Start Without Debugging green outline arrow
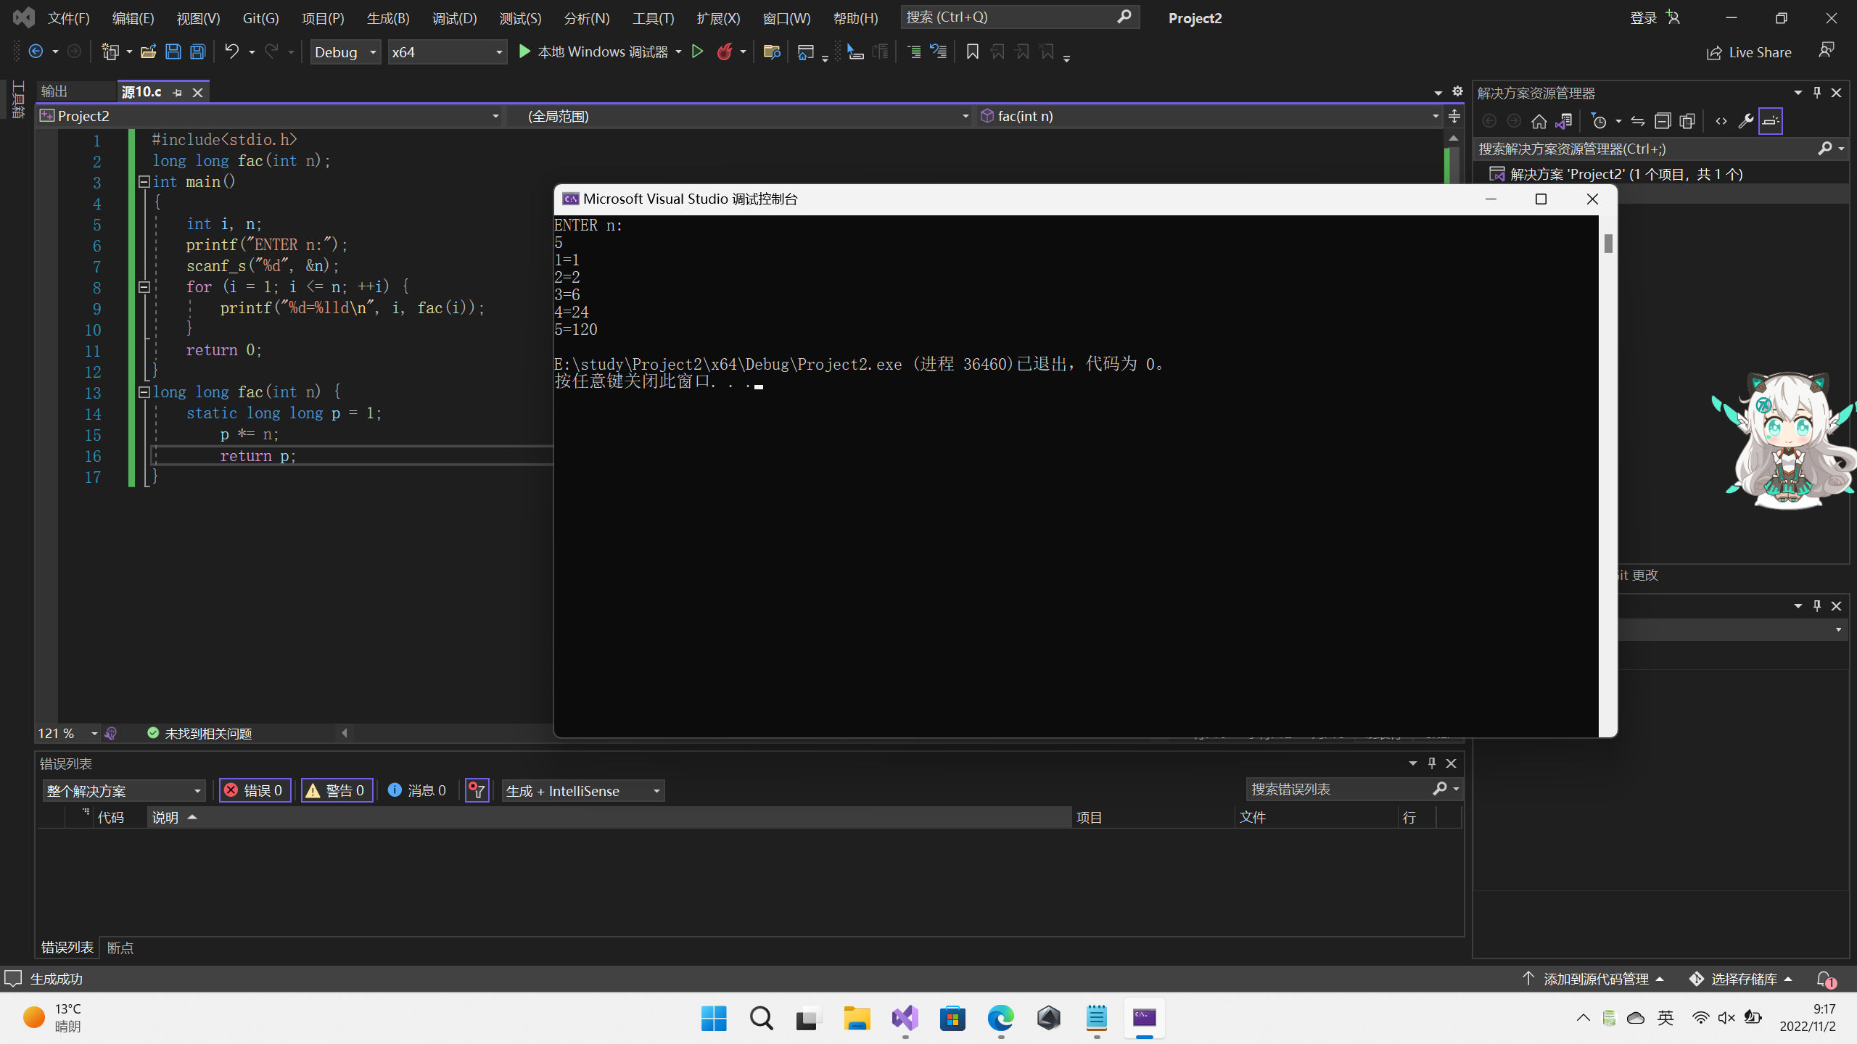 (x=697, y=51)
